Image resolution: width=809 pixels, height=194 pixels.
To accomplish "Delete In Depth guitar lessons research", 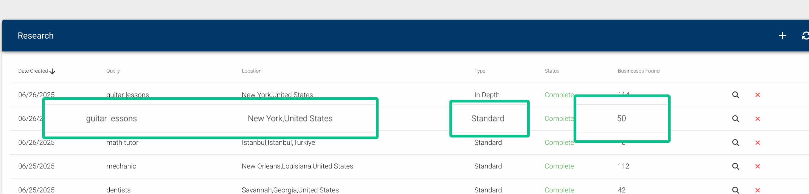I will pos(757,95).
